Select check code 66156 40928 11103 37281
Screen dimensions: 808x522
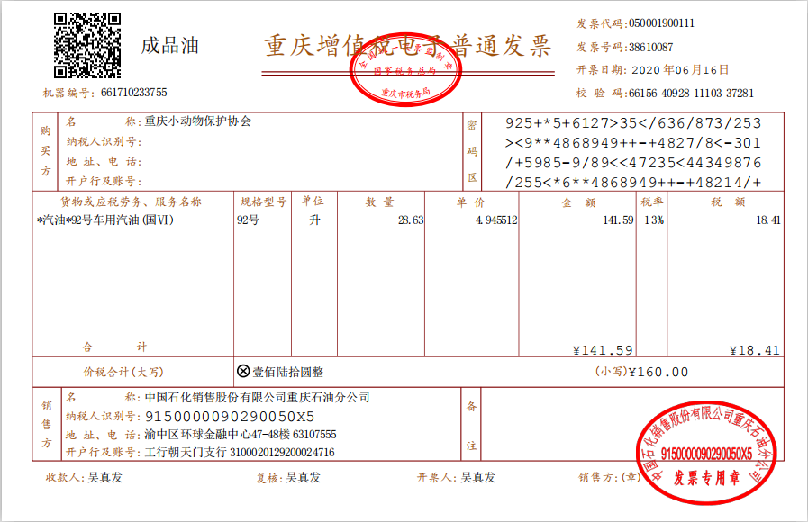click(x=691, y=94)
